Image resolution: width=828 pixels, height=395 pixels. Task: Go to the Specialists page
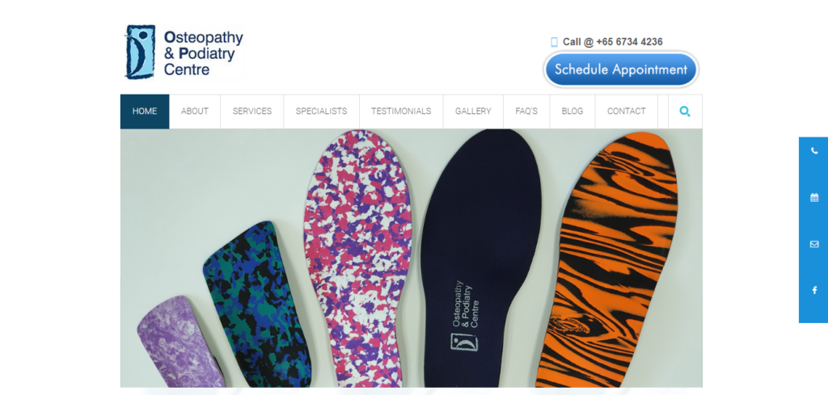(322, 111)
